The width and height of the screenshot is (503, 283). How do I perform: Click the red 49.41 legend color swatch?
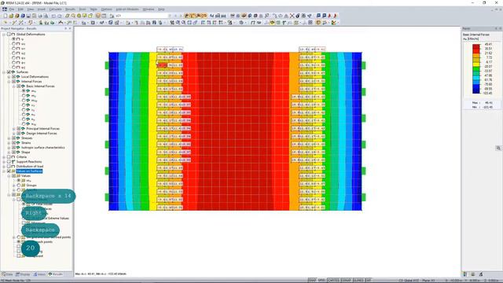tap(476, 46)
